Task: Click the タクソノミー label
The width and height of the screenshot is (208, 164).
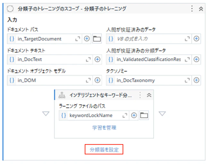Action: point(117,71)
